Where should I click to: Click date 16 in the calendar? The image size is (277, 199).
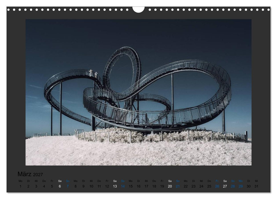(139, 186)
